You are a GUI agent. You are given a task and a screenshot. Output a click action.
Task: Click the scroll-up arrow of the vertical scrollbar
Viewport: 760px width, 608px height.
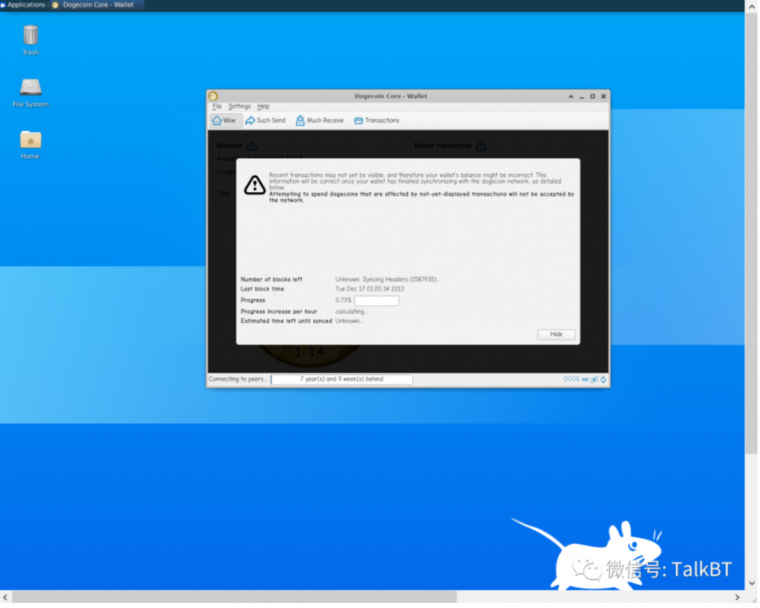coord(752,6)
